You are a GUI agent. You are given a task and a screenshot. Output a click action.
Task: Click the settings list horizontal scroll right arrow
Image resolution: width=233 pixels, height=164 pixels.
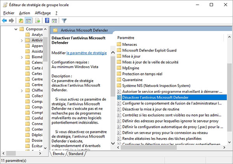click(224, 147)
